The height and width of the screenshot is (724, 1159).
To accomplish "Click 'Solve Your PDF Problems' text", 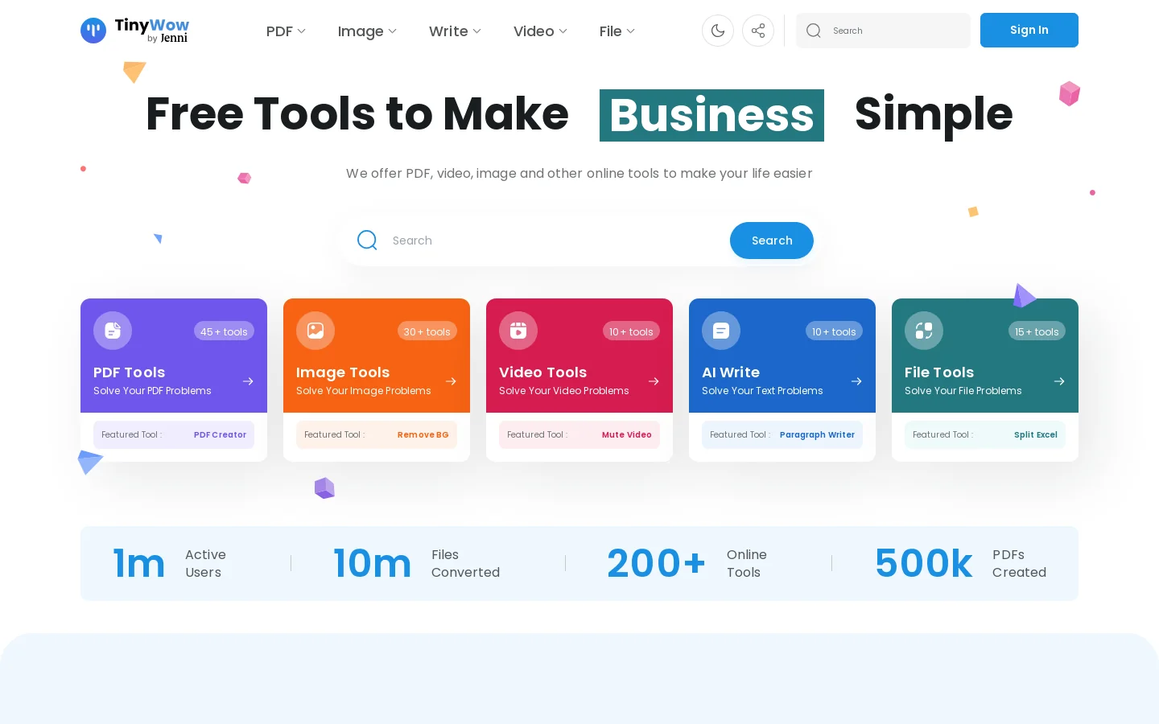I will click(152, 391).
